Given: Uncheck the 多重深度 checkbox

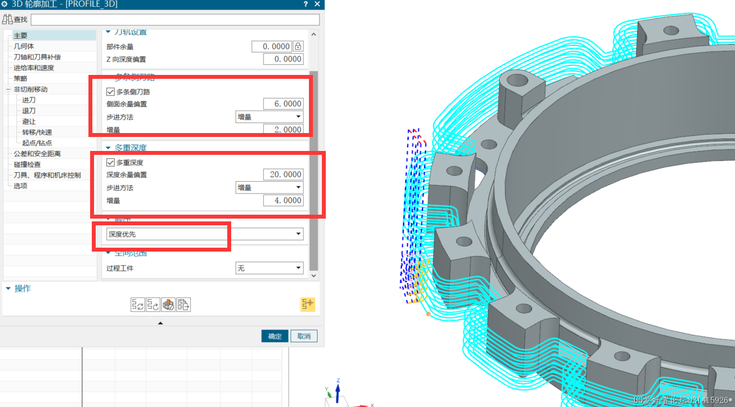Looking at the screenshot, I should (110, 163).
